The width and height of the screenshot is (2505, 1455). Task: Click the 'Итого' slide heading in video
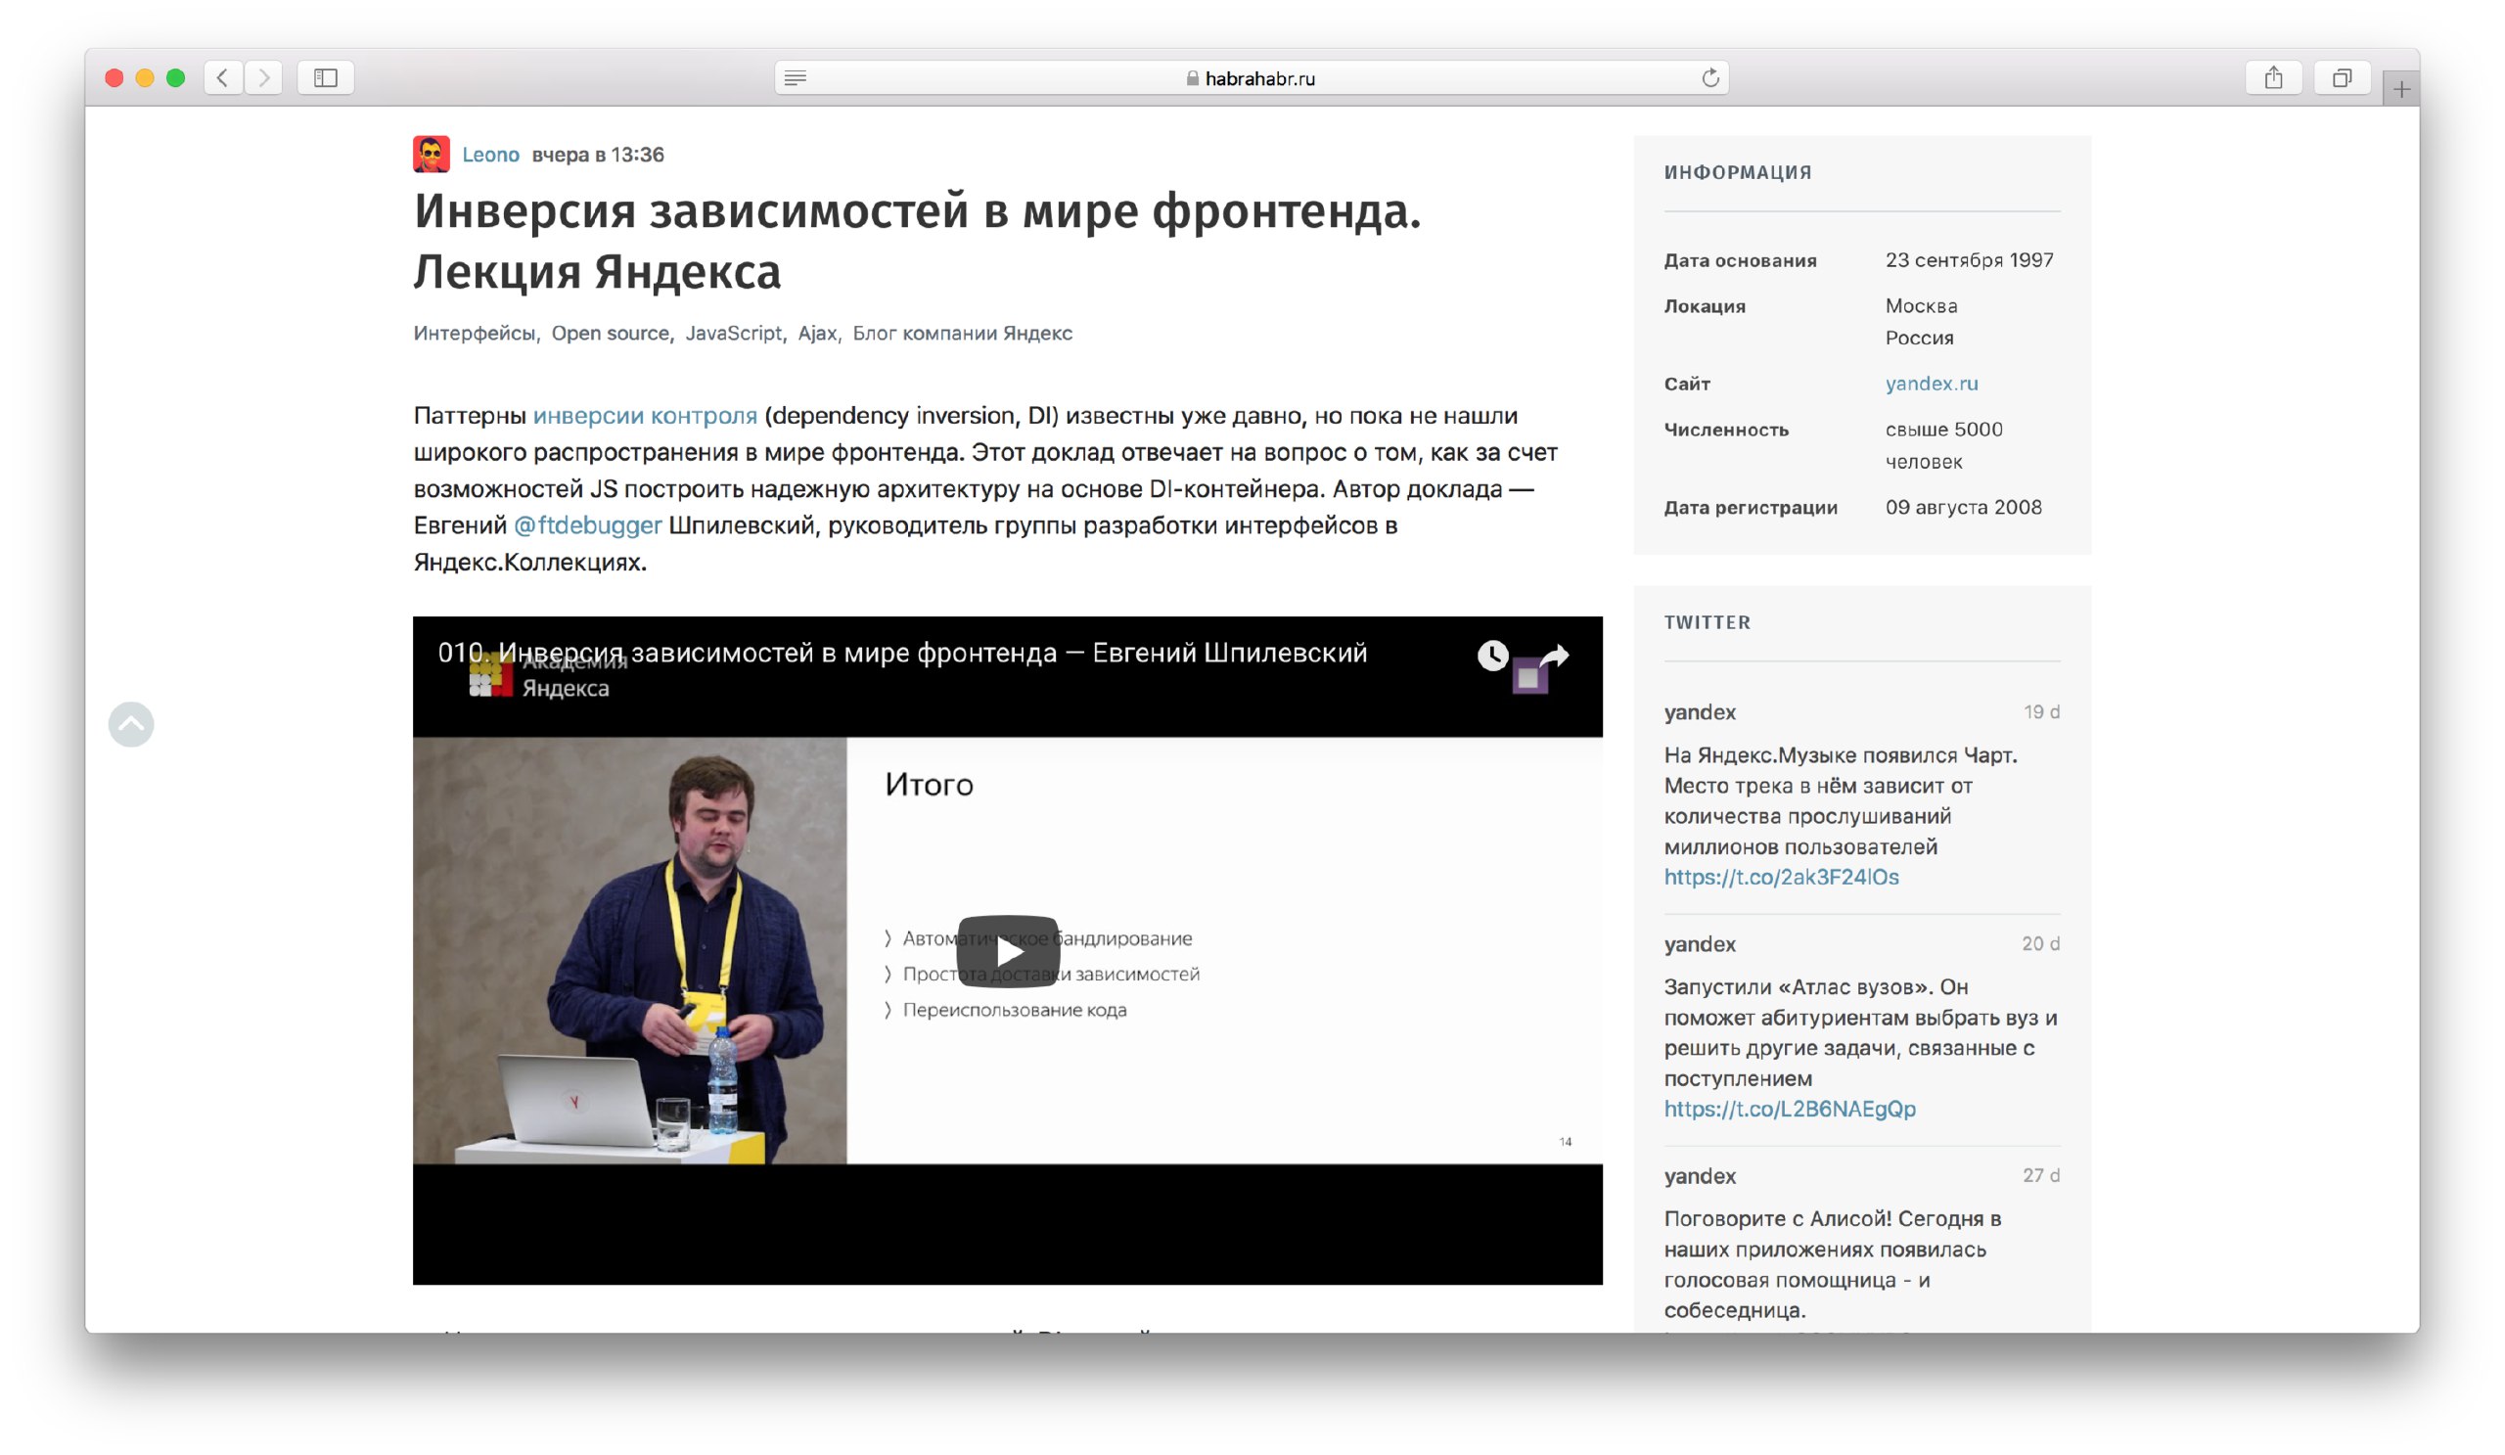(929, 784)
